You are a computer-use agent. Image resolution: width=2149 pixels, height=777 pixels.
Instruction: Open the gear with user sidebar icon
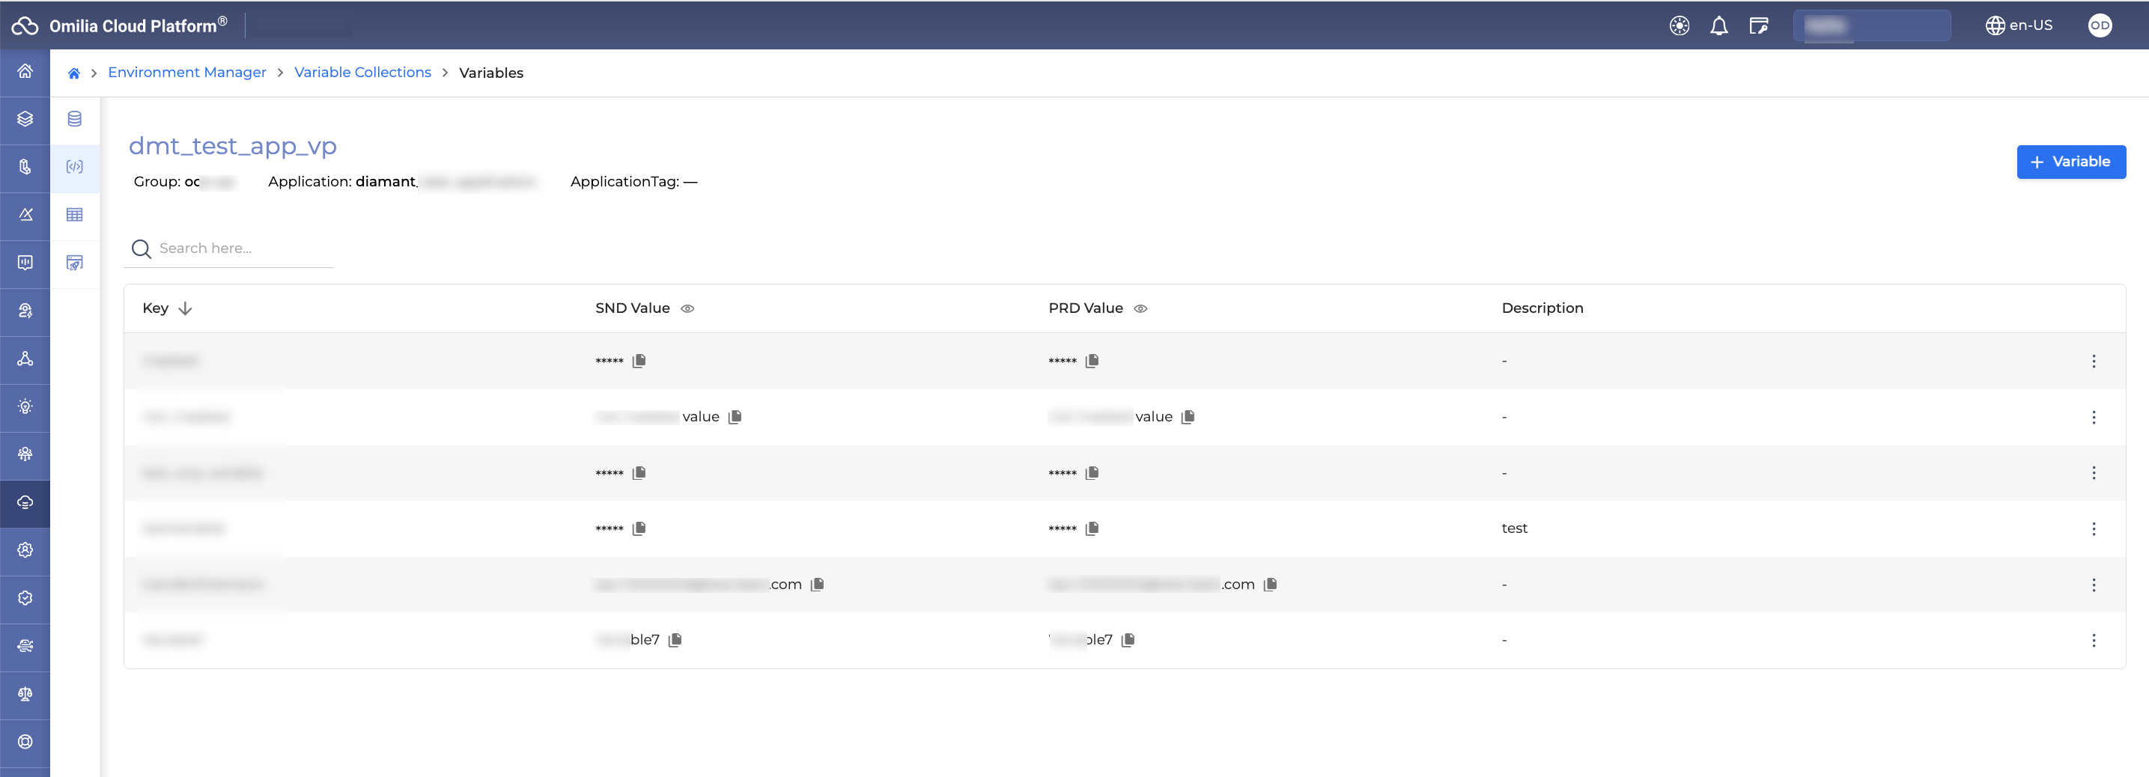[x=25, y=550]
